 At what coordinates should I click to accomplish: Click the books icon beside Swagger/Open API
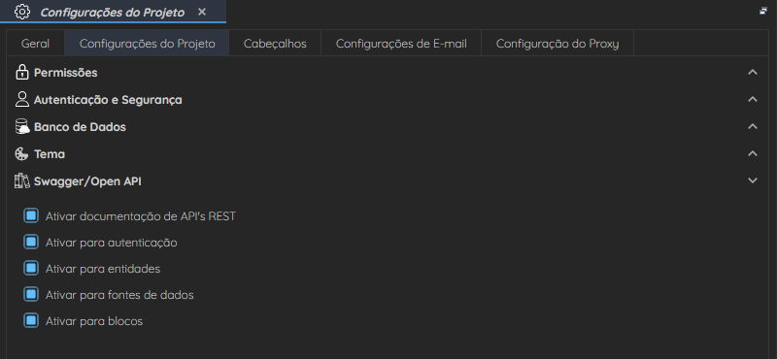pyautogui.click(x=21, y=181)
